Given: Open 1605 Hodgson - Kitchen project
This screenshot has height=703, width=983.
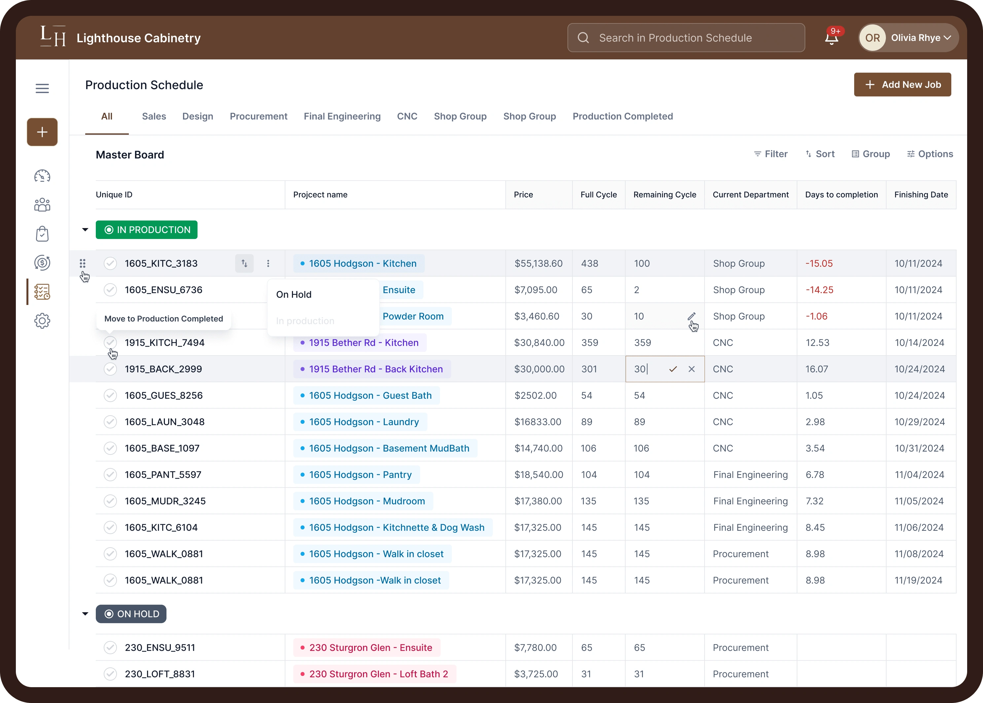Looking at the screenshot, I should pyautogui.click(x=359, y=263).
